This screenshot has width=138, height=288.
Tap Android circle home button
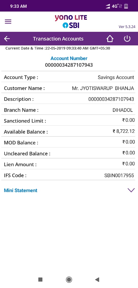[x=69, y=280]
